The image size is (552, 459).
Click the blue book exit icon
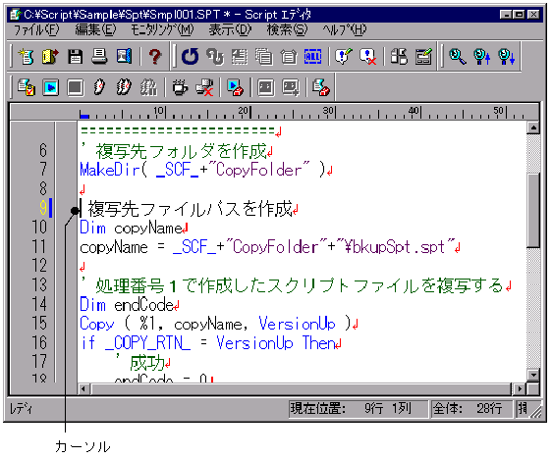(124, 56)
